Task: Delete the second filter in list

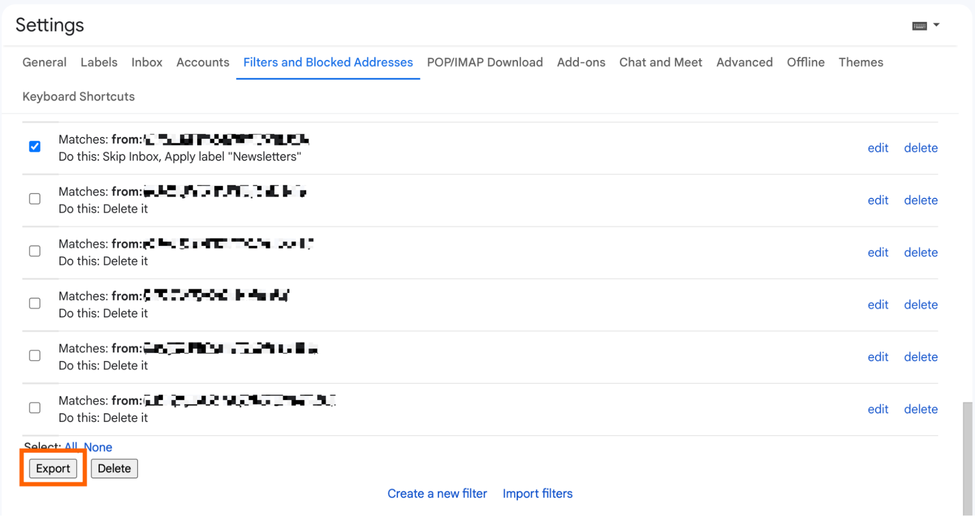Action: [921, 200]
